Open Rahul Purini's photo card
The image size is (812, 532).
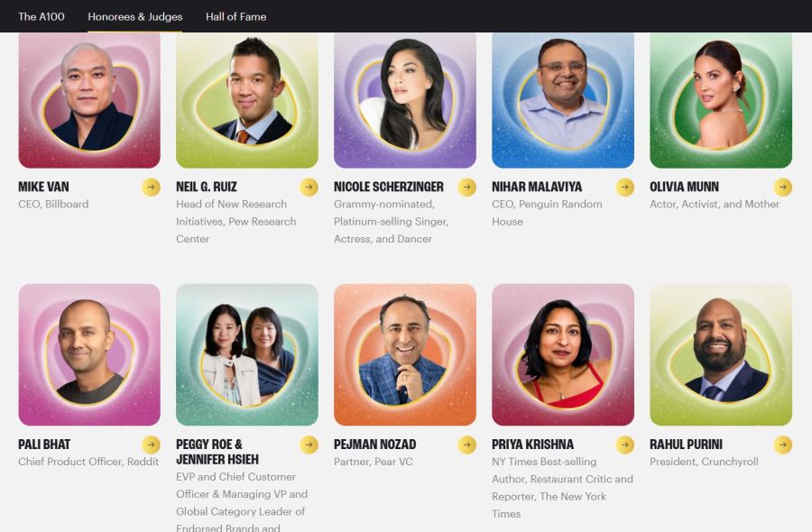point(721,354)
